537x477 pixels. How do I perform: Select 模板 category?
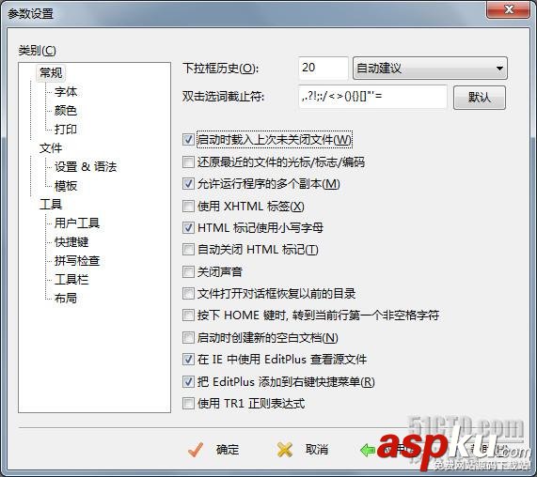(x=66, y=186)
